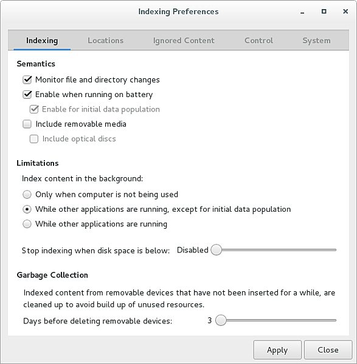
Task: Minimize the Indexing Preferences window
Action: coord(302,12)
